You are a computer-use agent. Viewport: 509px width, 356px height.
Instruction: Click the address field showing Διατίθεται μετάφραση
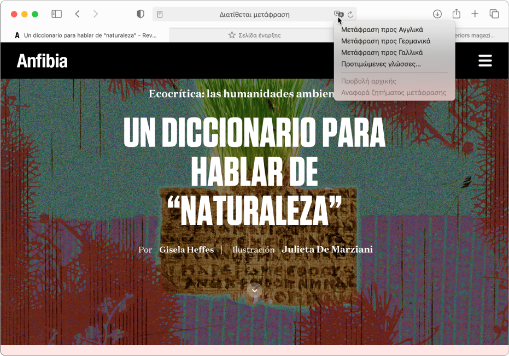[x=255, y=14]
